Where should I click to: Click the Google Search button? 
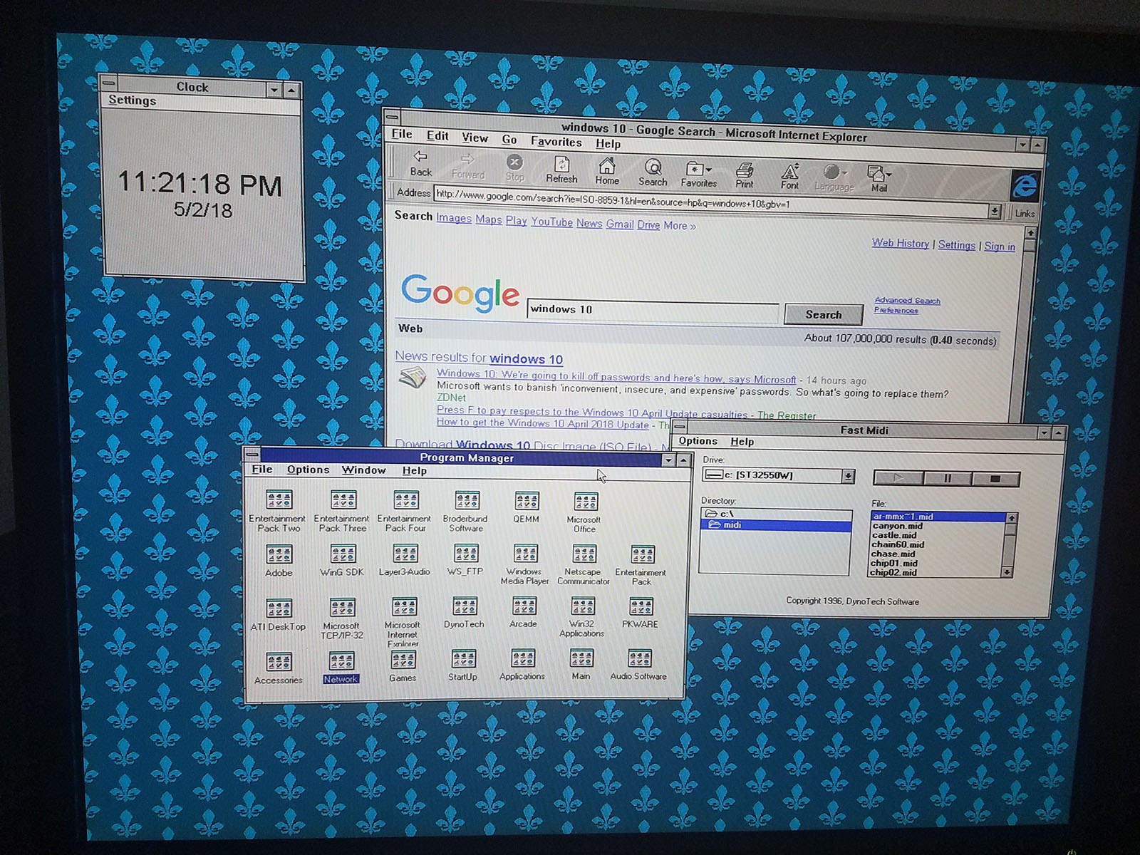coord(823,314)
